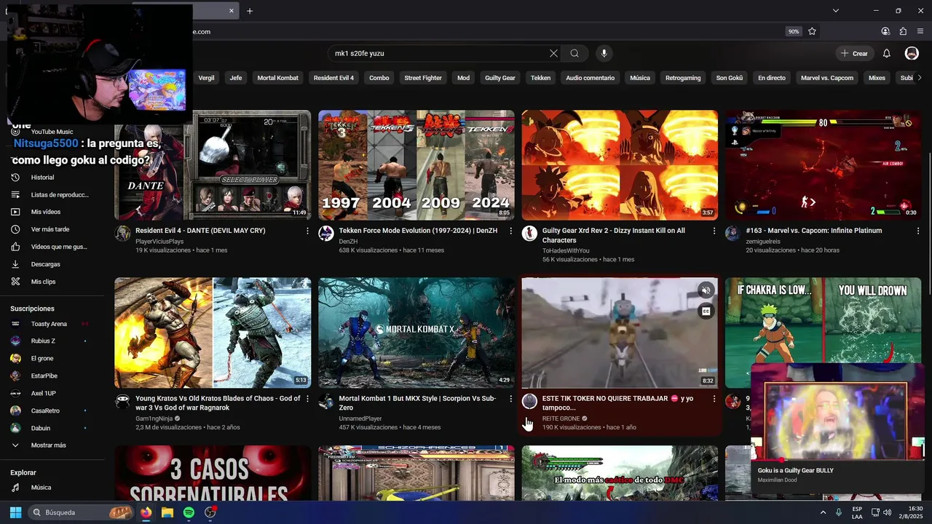The image size is (932, 524).
Task: Clear the search box with the X icon
Action: (553, 53)
